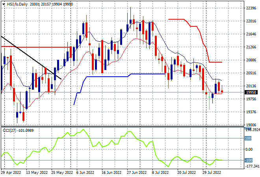260x177 pixels.
Task: Click the 20516 price axis value
Action: click(x=251, y=73)
